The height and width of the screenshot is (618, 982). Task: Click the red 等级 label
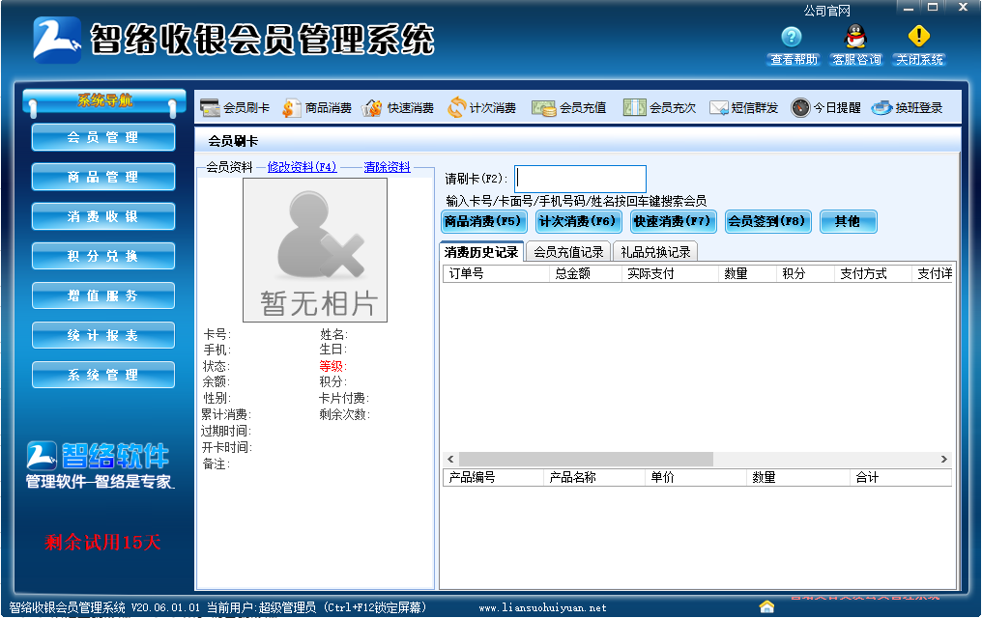(x=332, y=366)
